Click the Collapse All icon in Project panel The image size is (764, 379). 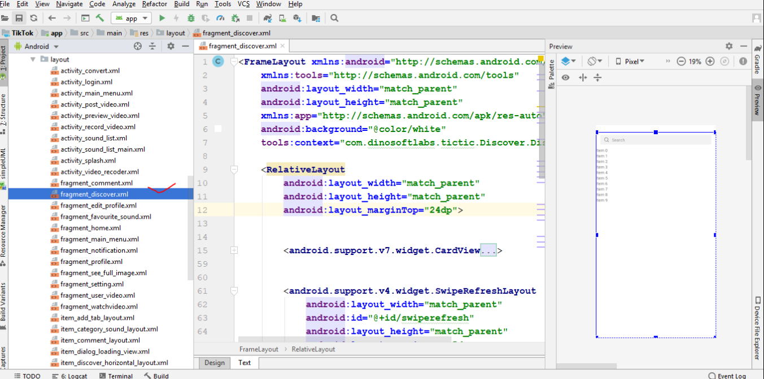click(152, 46)
